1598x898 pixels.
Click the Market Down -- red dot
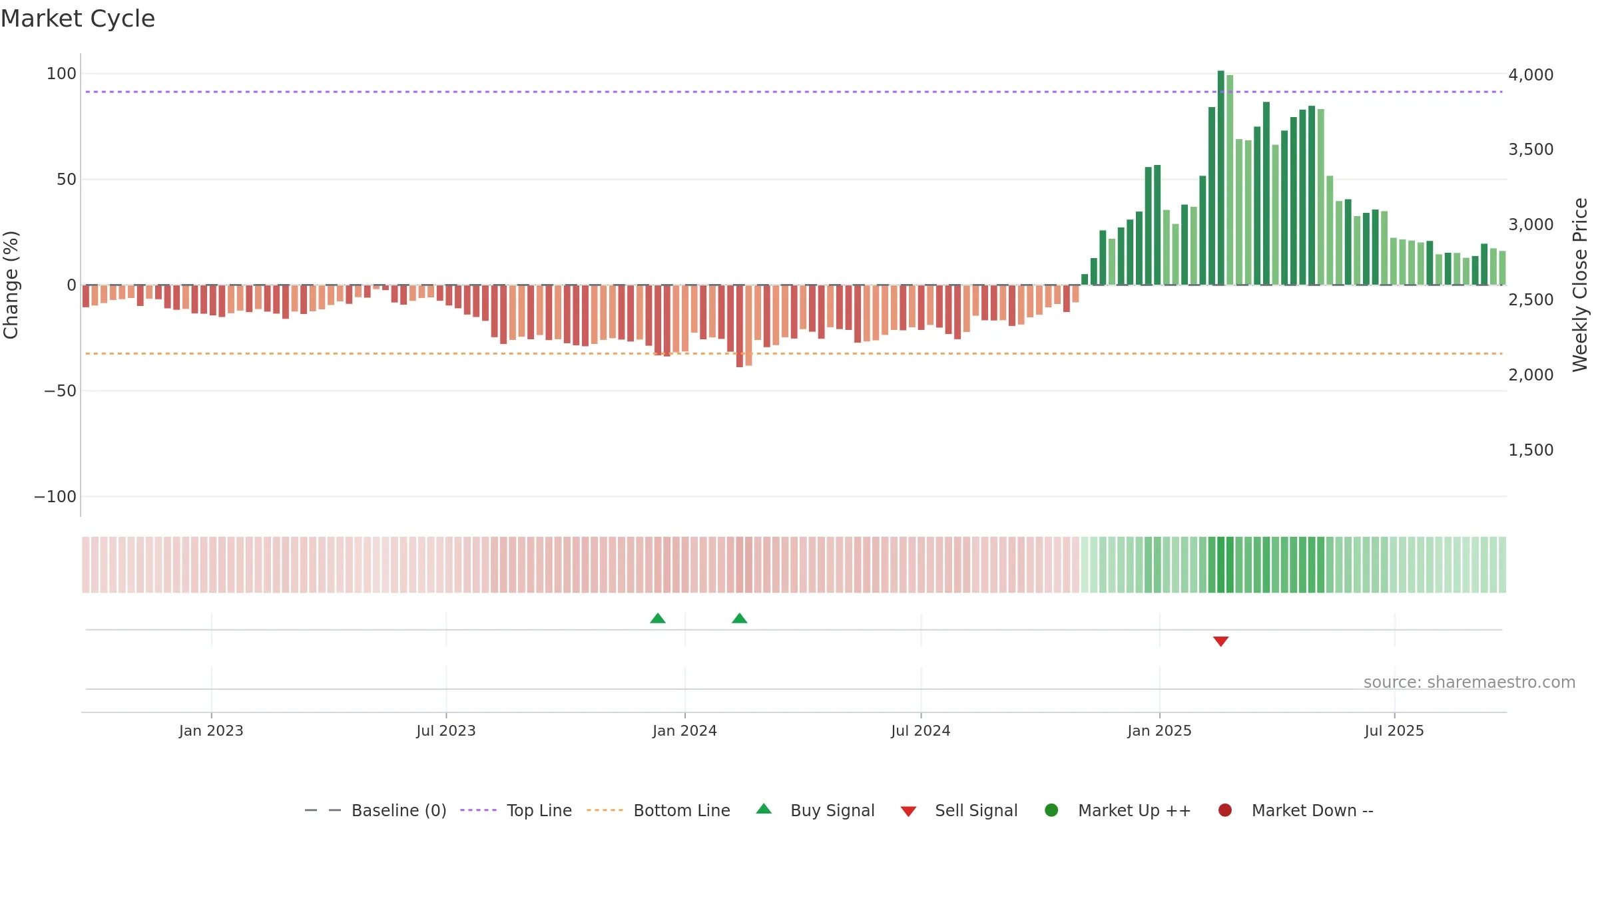tap(1224, 810)
